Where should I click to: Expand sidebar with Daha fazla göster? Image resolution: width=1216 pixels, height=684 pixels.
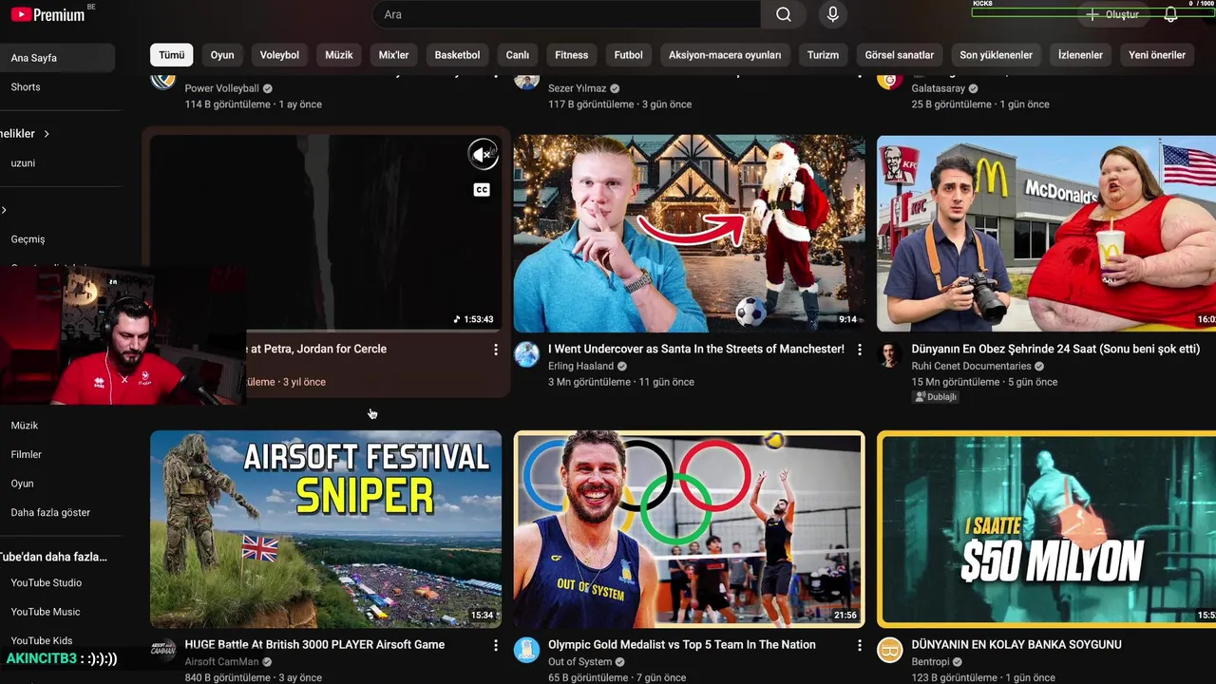pos(50,512)
